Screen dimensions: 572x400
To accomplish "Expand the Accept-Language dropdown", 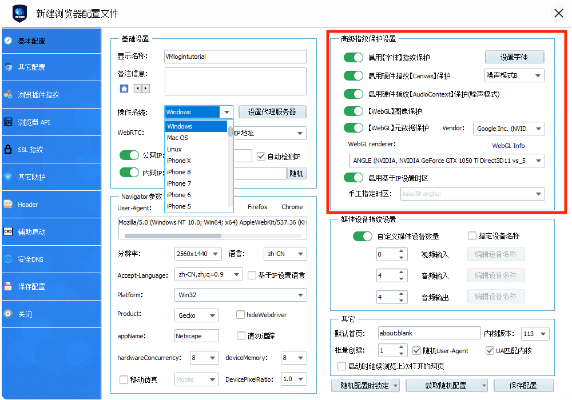I will 208,274.
